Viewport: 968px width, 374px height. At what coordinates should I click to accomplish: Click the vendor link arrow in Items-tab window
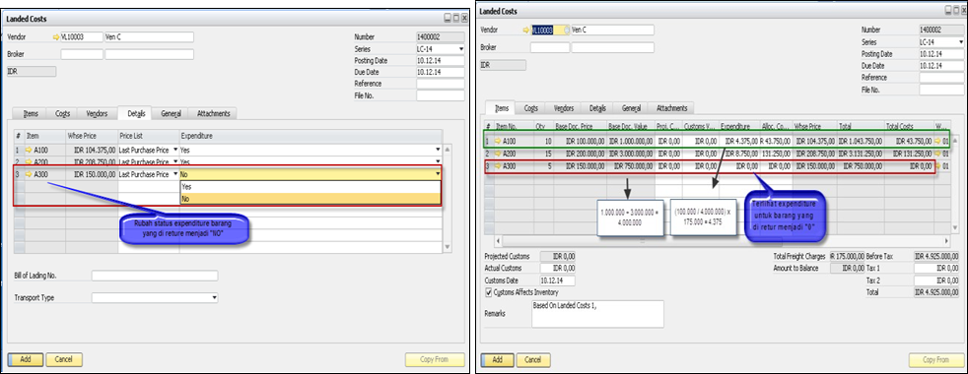(x=526, y=30)
